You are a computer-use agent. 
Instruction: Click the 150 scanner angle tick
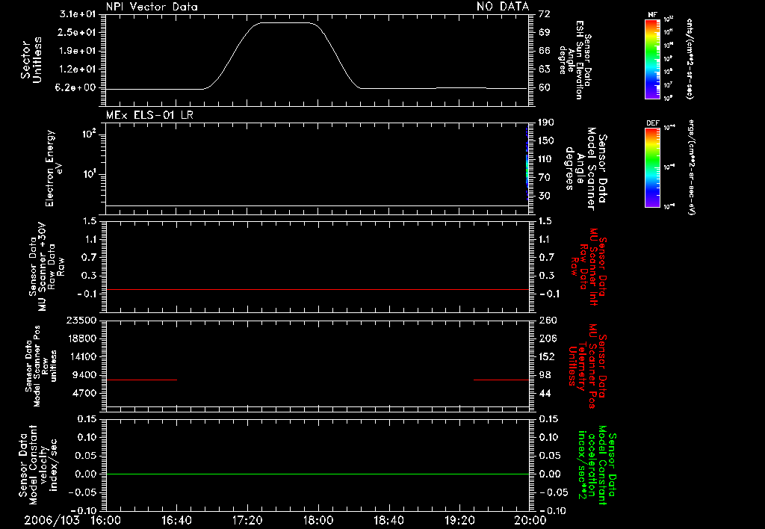point(546,141)
